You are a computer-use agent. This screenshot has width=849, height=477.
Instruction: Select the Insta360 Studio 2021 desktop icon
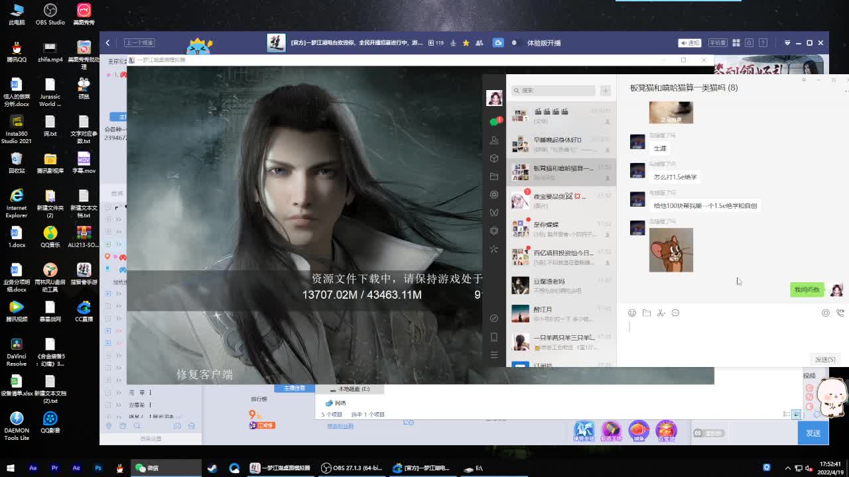pyautogui.click(x=17, y=130)
